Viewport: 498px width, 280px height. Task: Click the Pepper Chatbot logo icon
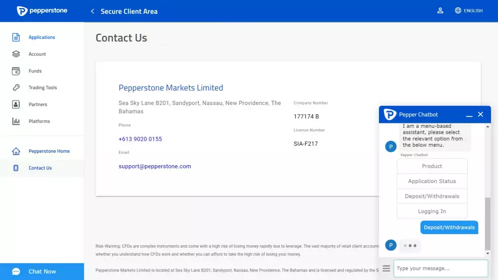point(390,114)
